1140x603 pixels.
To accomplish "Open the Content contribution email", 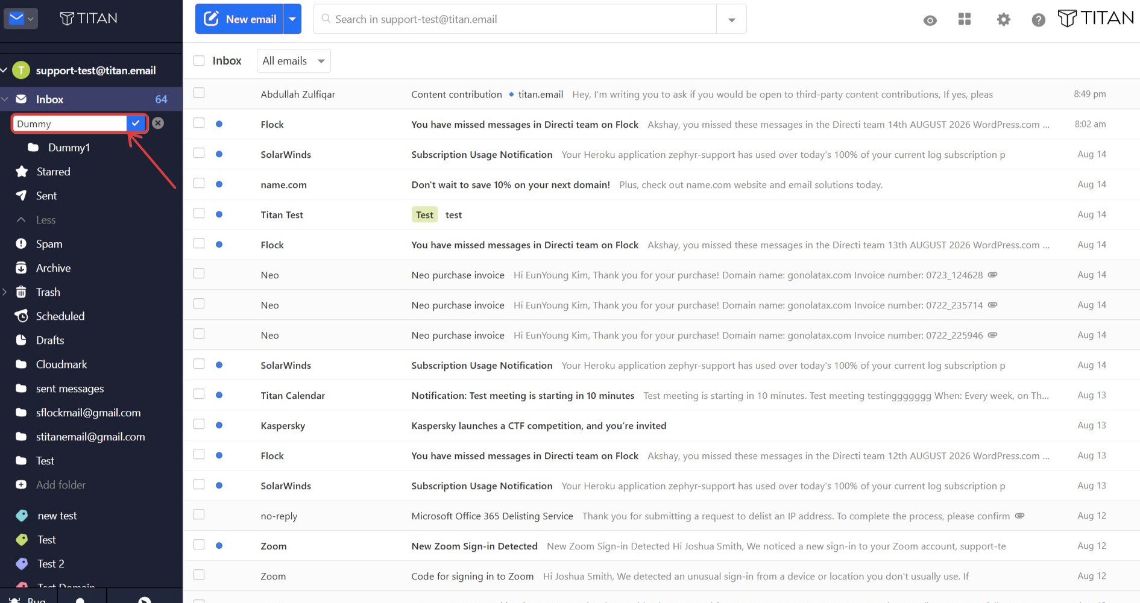I will [661, 94].
